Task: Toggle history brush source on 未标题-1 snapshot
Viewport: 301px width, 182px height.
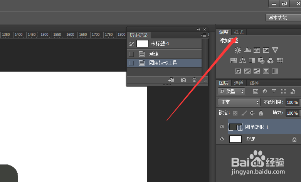Action: coord(131,44)
